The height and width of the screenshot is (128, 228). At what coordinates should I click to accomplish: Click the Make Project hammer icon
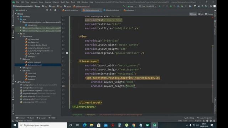point(124,6)
